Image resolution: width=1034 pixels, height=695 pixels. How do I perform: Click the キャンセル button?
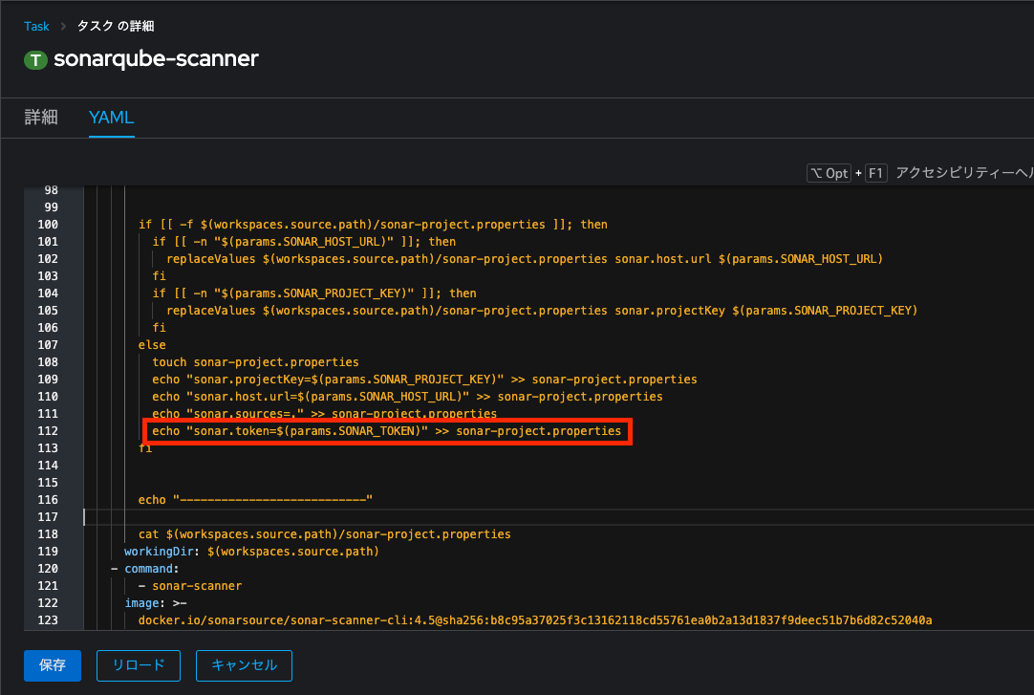coord(244,665)
